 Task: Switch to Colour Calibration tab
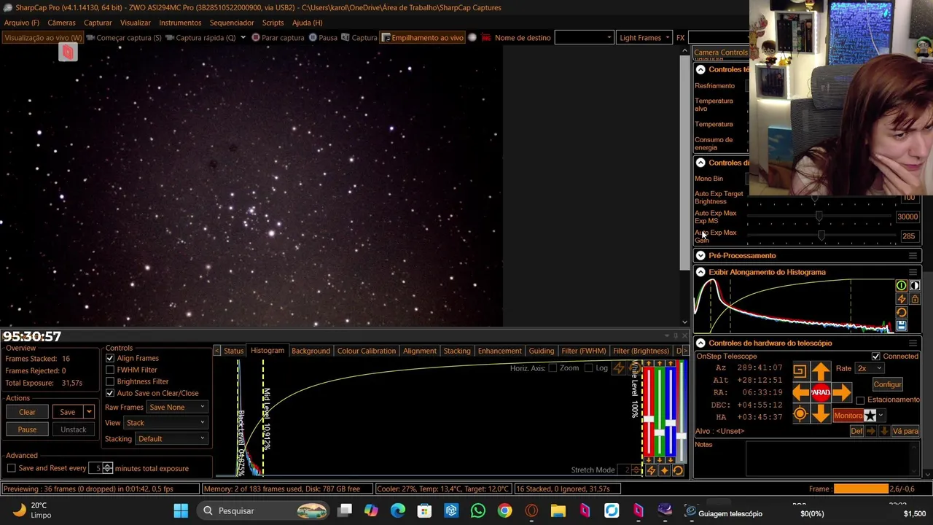367,351
